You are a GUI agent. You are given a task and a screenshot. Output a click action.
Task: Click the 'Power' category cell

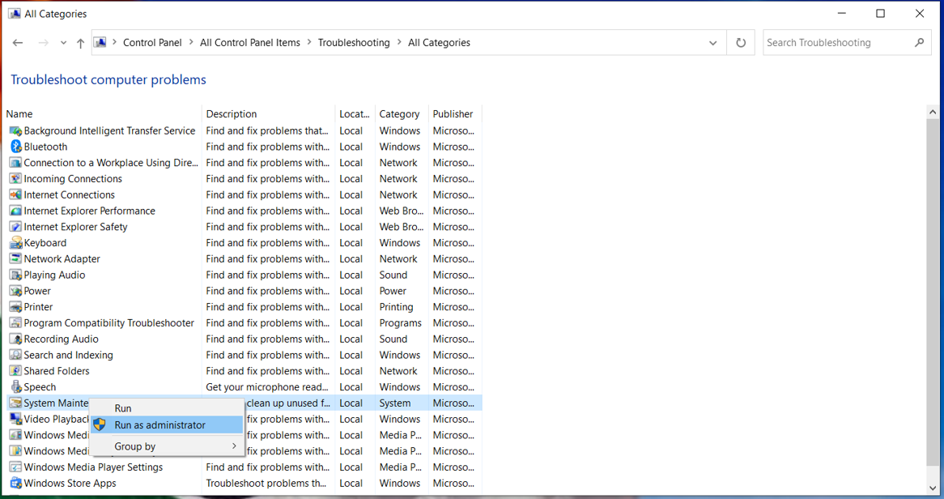[393, 291]
